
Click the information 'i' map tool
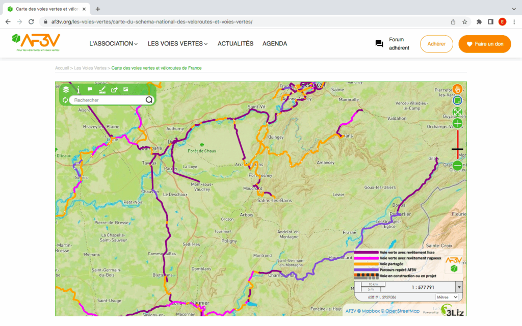(x=78, y=90)
